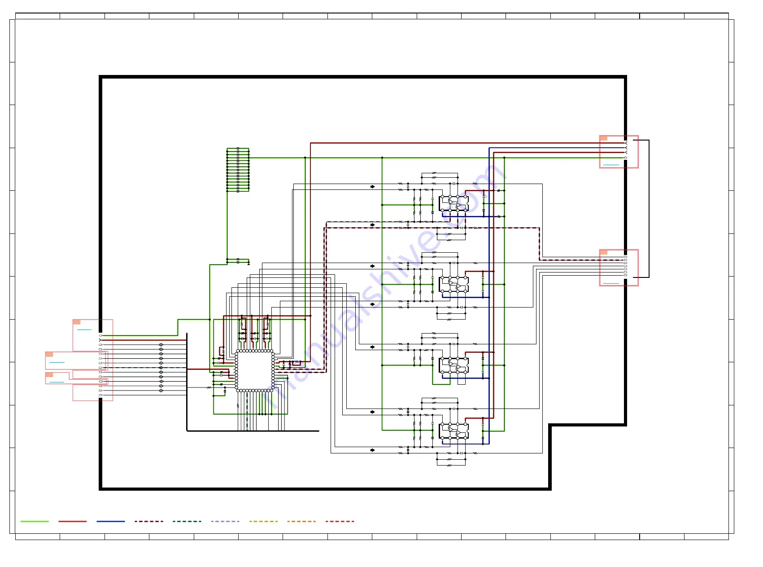Click the bright red dashed legend line

[340, 521]
